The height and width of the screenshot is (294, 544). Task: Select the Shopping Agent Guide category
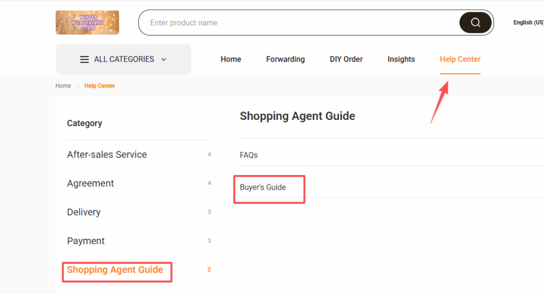(x=115, y=270)
